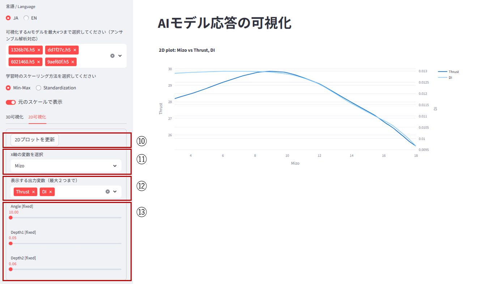This screenshot has height=284, width=484.
Task: Remove the 6021460.h5 model tag
Action: 38,62
